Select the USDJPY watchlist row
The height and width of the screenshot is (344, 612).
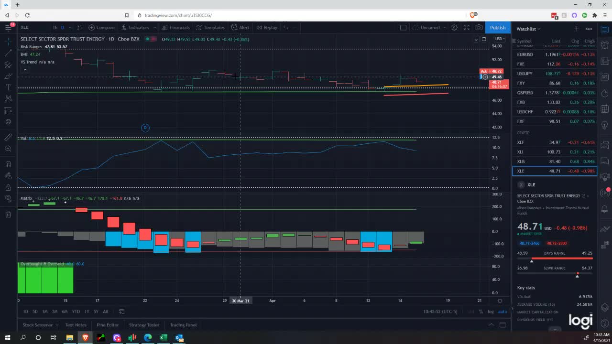(555, 74)
